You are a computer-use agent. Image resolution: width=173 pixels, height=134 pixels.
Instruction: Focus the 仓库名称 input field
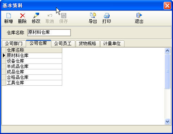tap(49, 33)
